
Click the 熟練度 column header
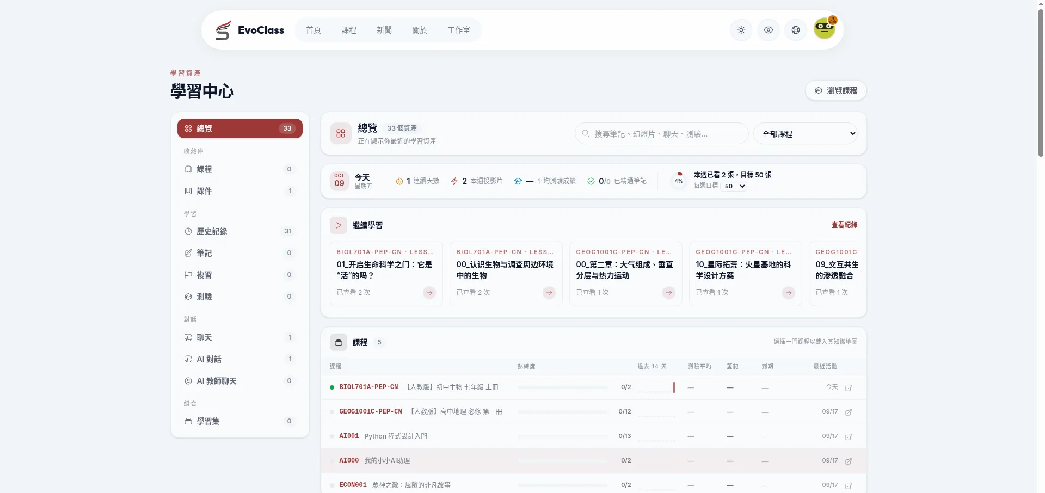526,366
